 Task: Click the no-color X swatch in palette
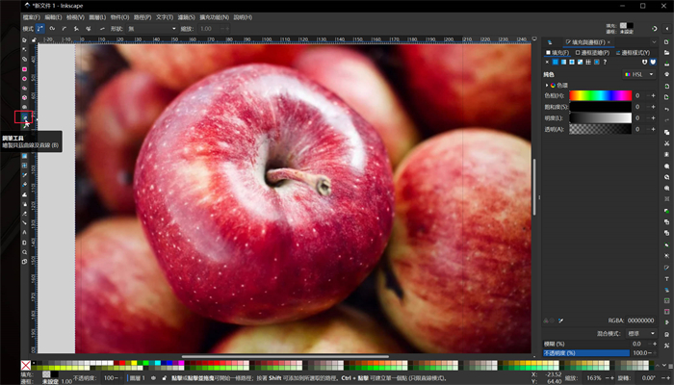point(25,366)
